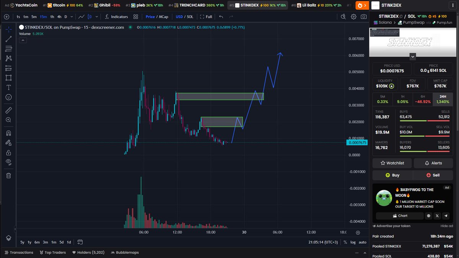This screenshot has width=459, height=258.
Task: Hide all drawings with eye icon
Action: tap(8, 162)
